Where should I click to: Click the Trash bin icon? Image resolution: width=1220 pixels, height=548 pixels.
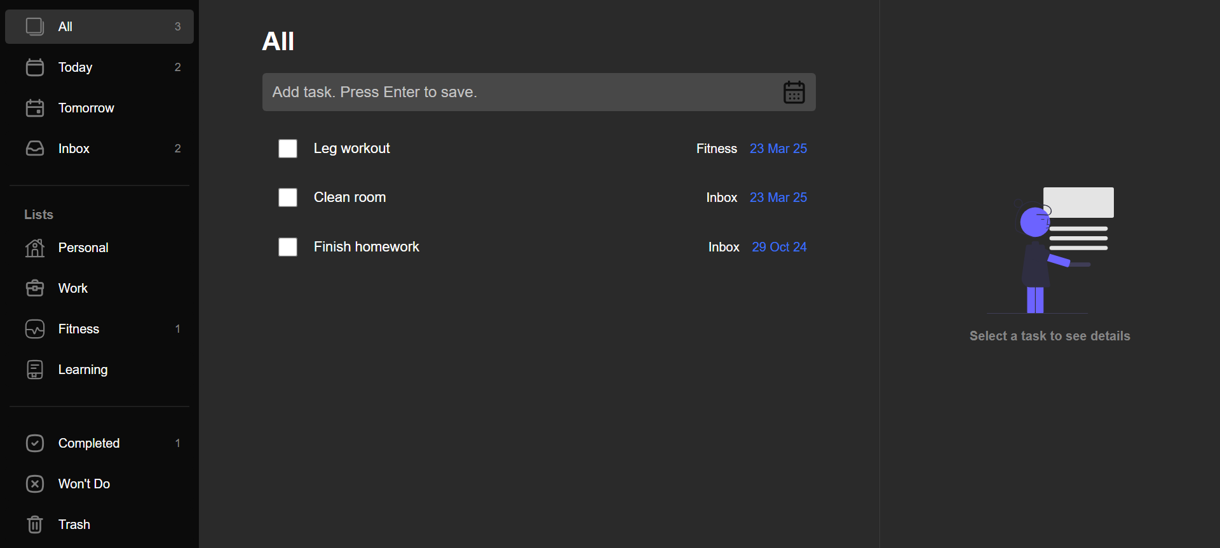pos(35,525)
